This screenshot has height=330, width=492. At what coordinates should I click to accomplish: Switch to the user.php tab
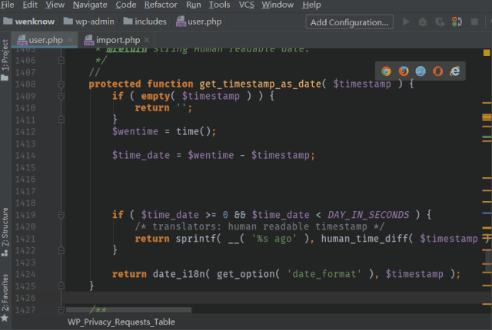pyautogui.click(x=44, y=40)
